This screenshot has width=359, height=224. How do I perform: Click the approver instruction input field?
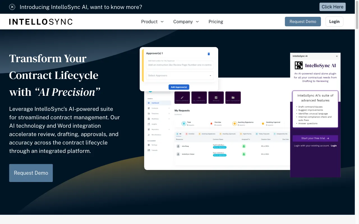[180, 65]
